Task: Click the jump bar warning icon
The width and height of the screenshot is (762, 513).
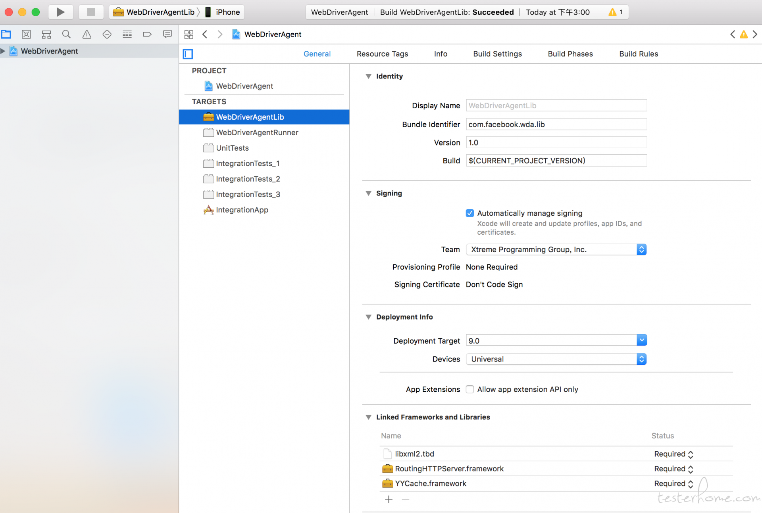Action: coord(744,34)
